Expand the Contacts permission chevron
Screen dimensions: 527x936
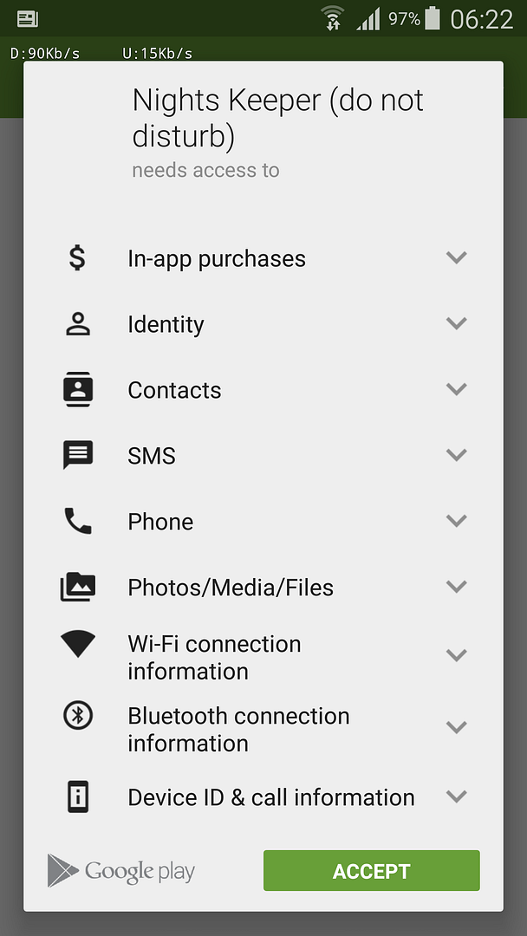click(456, 389)
